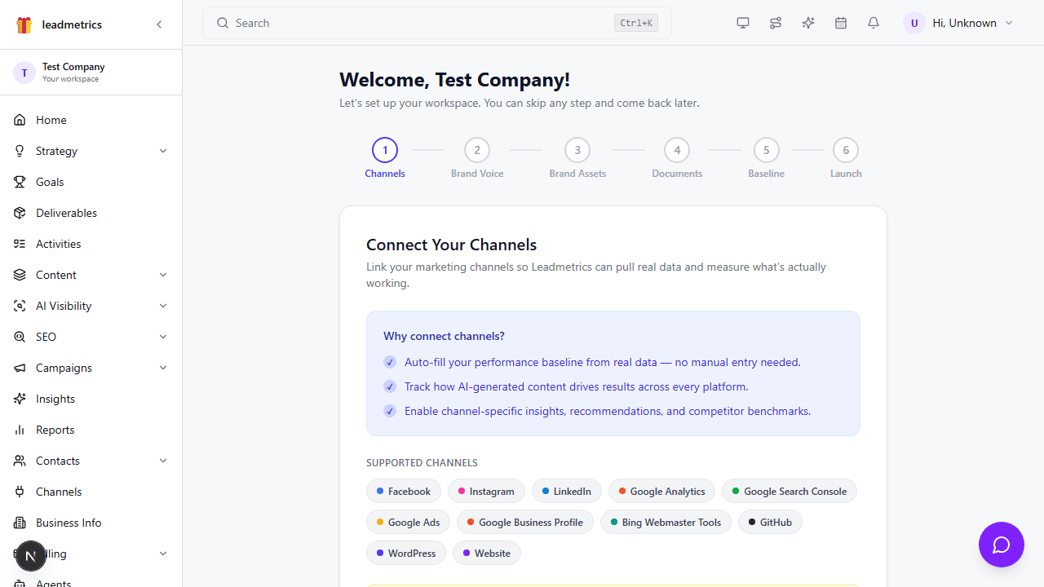This screenshot has width=1044, height=587.
Task: Click the Instagram channel chip
Action: tap(486, 491)
